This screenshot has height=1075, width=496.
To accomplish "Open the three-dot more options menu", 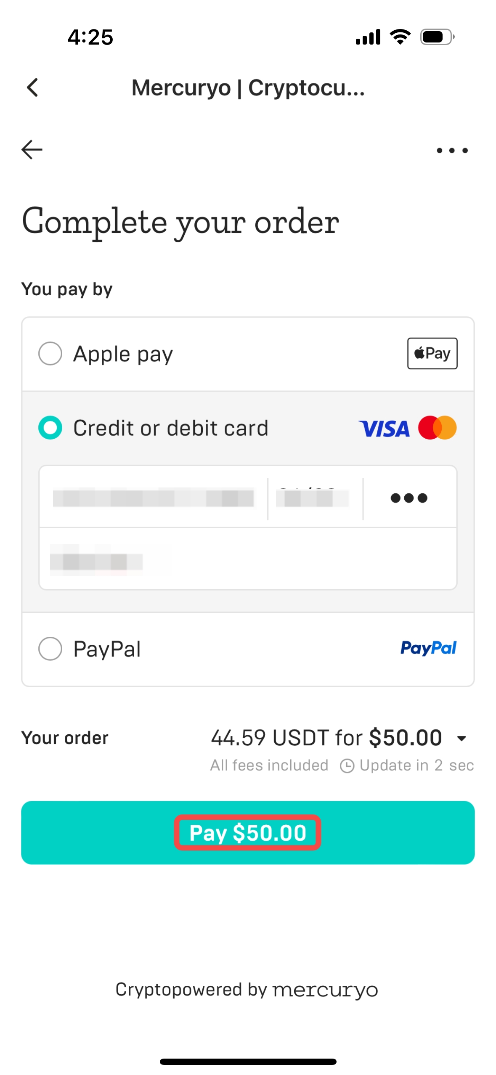I will point(452,150).
